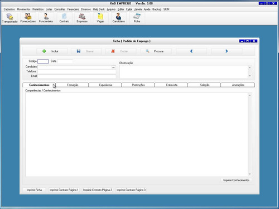Switch to the Anotações tab
Screen dimensions: 279x209
click(x=238, y=85)
